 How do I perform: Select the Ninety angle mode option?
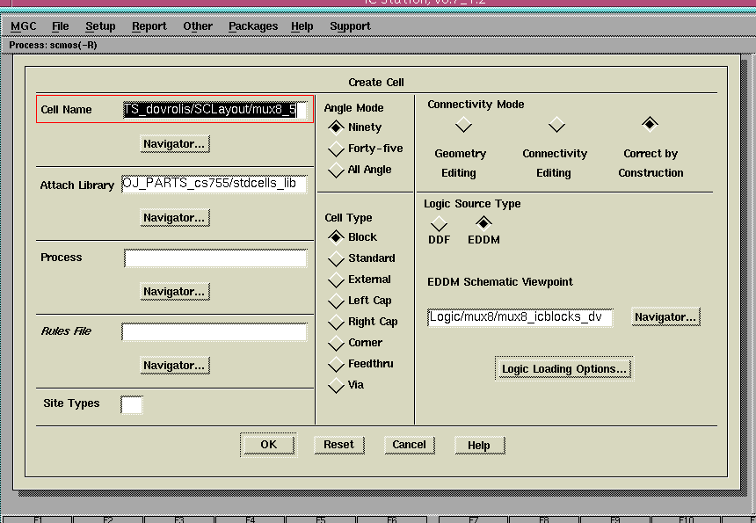pos(336,127)
